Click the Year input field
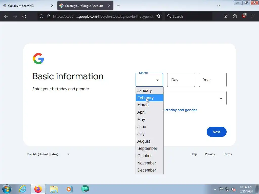Viewport: 259px width, 194px height. [213, 80]
